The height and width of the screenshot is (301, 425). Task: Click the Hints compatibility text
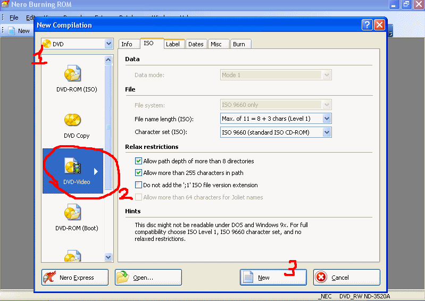(x=221, y=232)
